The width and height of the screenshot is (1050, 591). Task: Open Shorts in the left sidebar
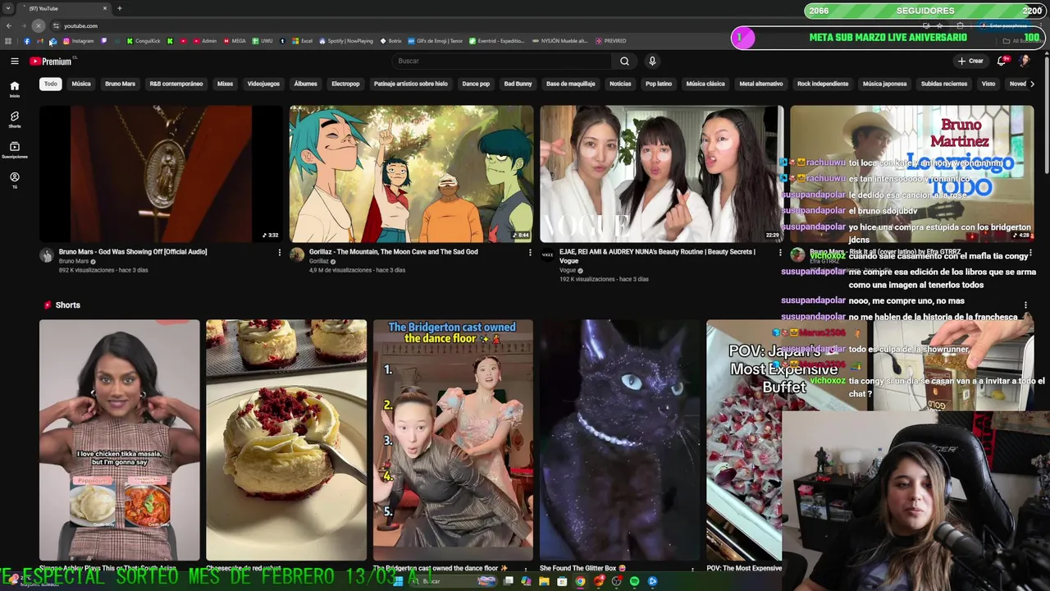pyautogui.click(x=14, y=120)
